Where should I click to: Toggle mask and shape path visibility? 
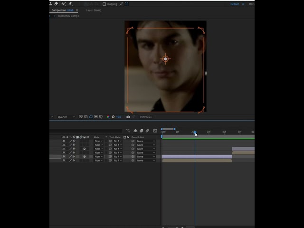point(91,117)
